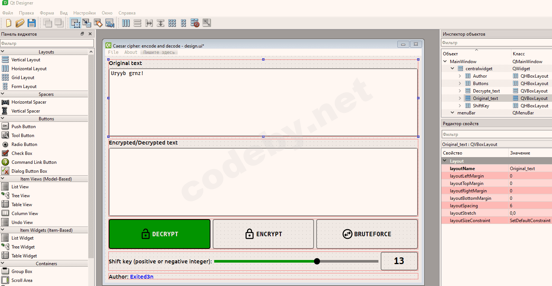
Task: Open the form's About menu
Action: 131,52
